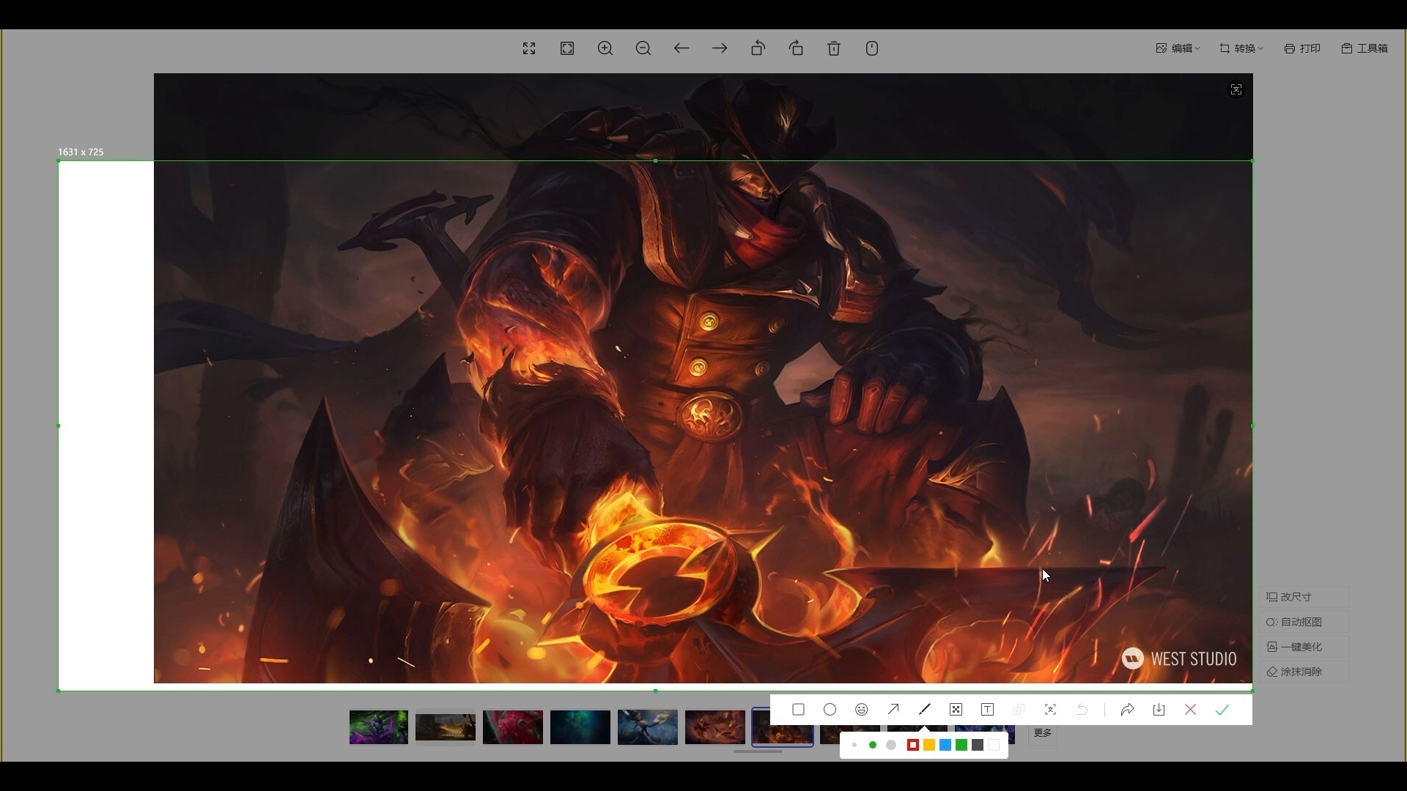Rotate the image clockwise
This screenshot has width=1407, height=791.
(796, 48)
